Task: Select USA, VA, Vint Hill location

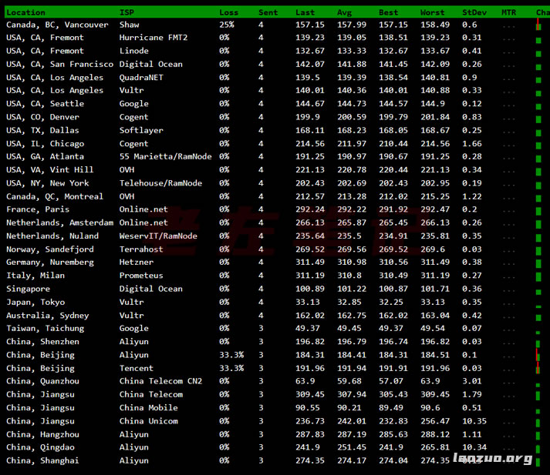Action: 50,170
